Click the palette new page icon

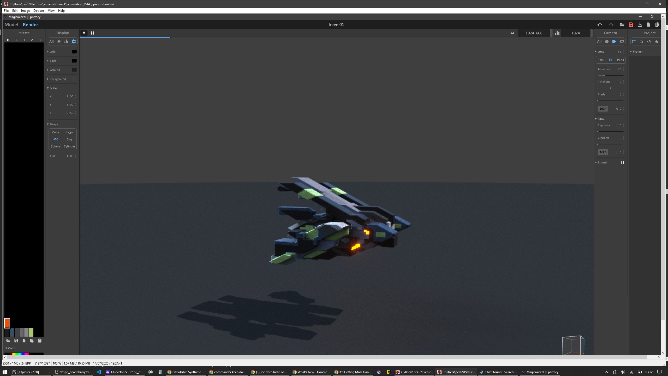pyautogui.click(x=24, y=341)
